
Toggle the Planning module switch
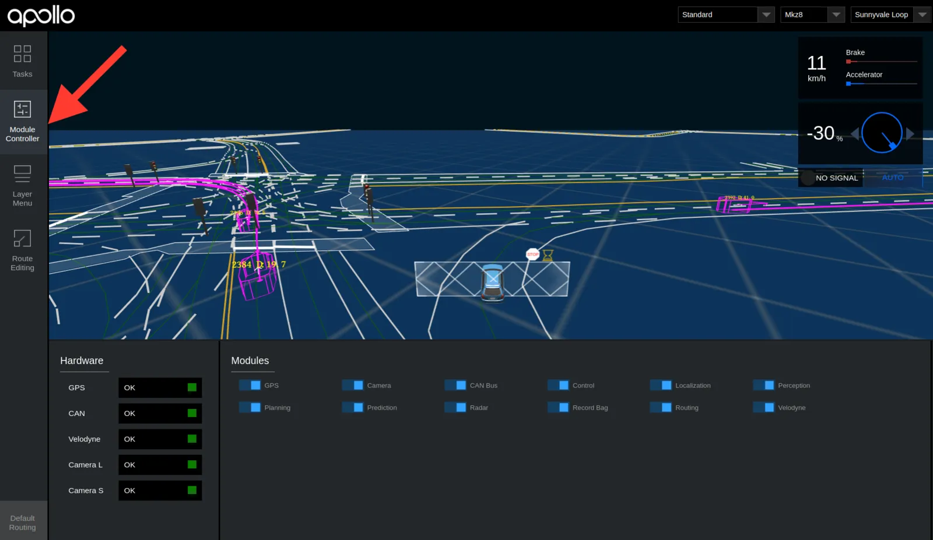[x=250, y=407]
